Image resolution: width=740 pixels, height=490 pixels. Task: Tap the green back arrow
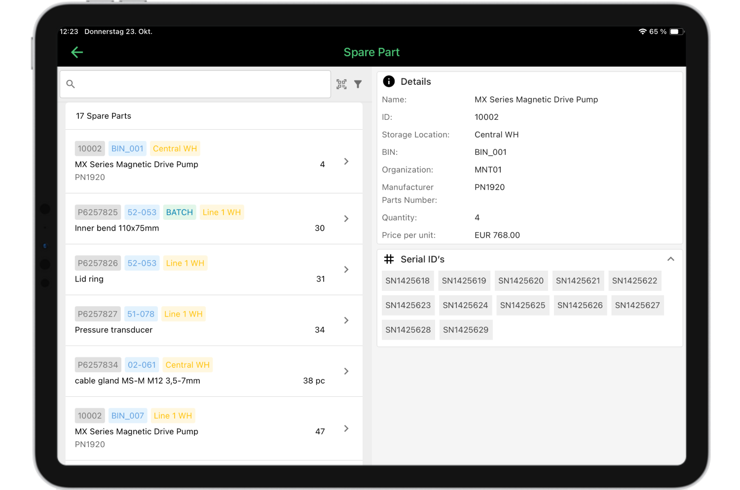pos(77,52)
